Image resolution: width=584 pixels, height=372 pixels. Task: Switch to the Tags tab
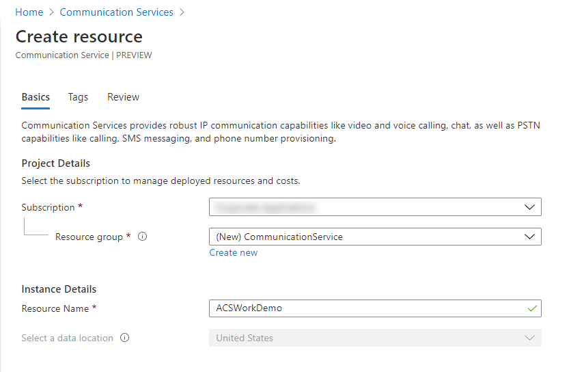coord(78,97)
